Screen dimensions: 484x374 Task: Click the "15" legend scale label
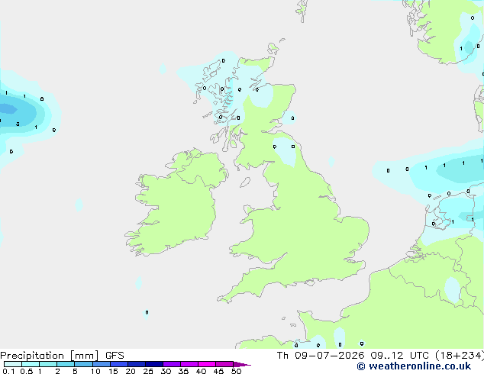(x=113, y=371)
